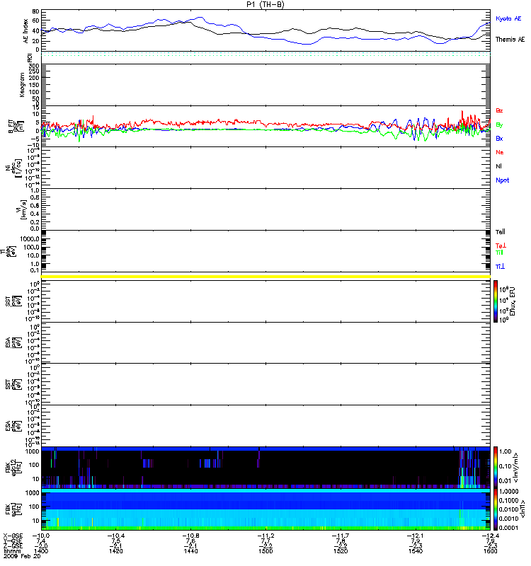Select the red Bz legend entry
Screen dimensions: 531x566
pos(499,111)
